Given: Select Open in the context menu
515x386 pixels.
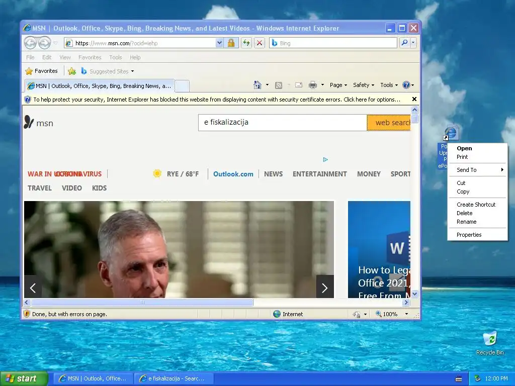Looking at the screenshot, I should tap(477, 148).
